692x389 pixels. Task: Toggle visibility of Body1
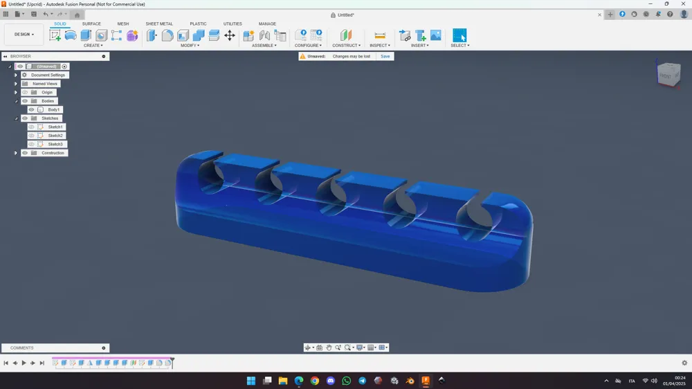click(31, 109)
